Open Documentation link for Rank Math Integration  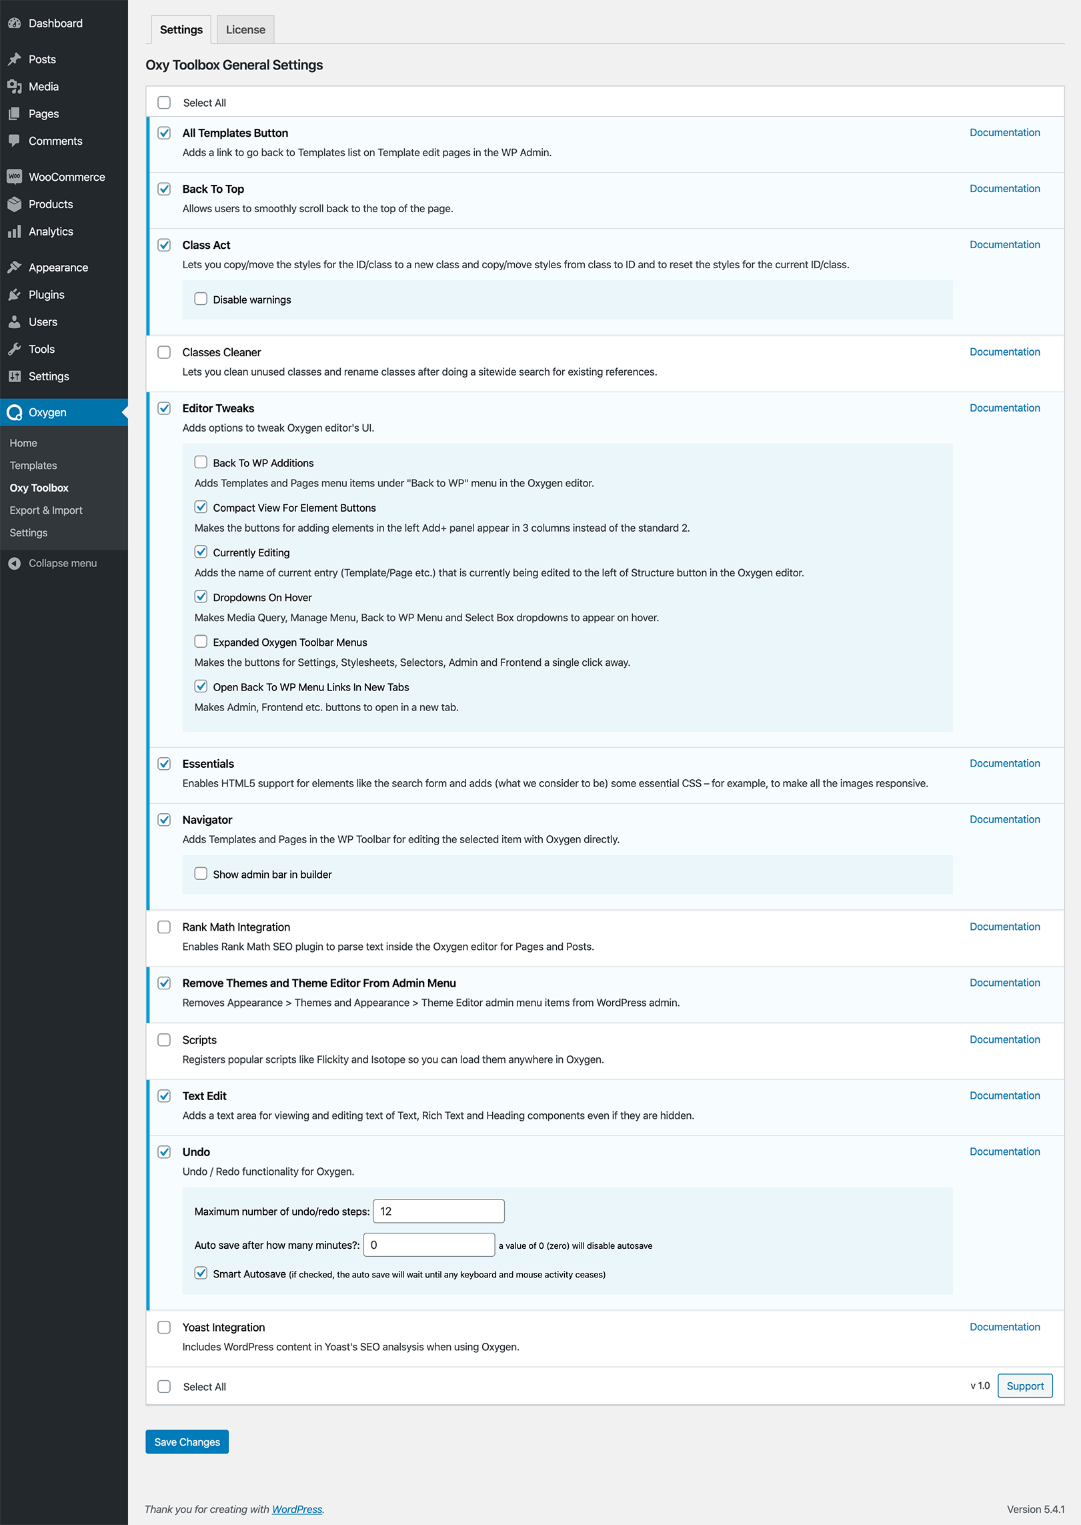tap(1005, 927)
